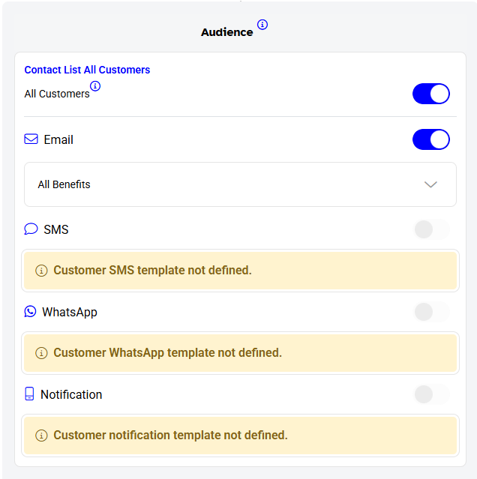
Task: Click info icon in SMS template warning
Action: coord(41,271)
